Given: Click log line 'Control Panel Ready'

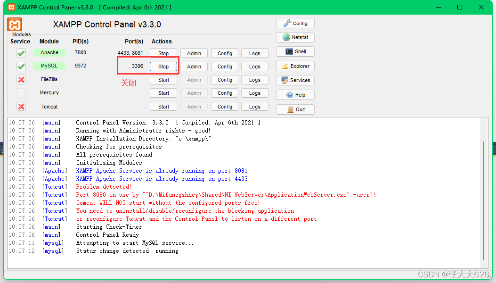Looking at the screenshot, I should (x=107, y=235).
